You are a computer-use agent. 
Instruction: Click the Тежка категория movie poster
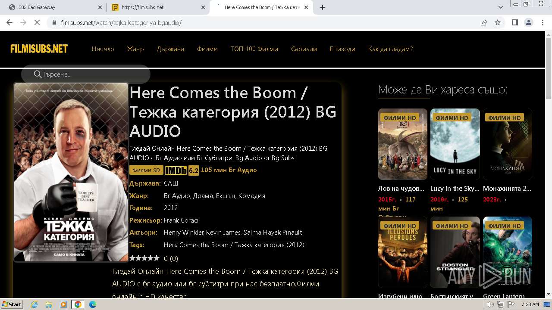click(x=71, y=172)
